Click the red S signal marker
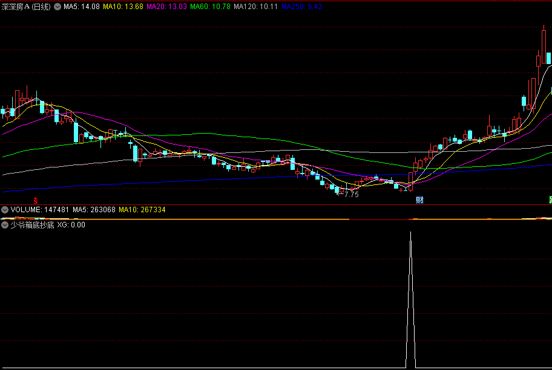 click(x=36, y=201)
